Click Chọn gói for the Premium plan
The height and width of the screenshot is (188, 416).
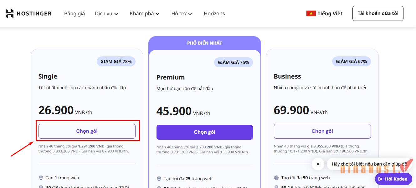pyautogui.click(x=204, y=132)
